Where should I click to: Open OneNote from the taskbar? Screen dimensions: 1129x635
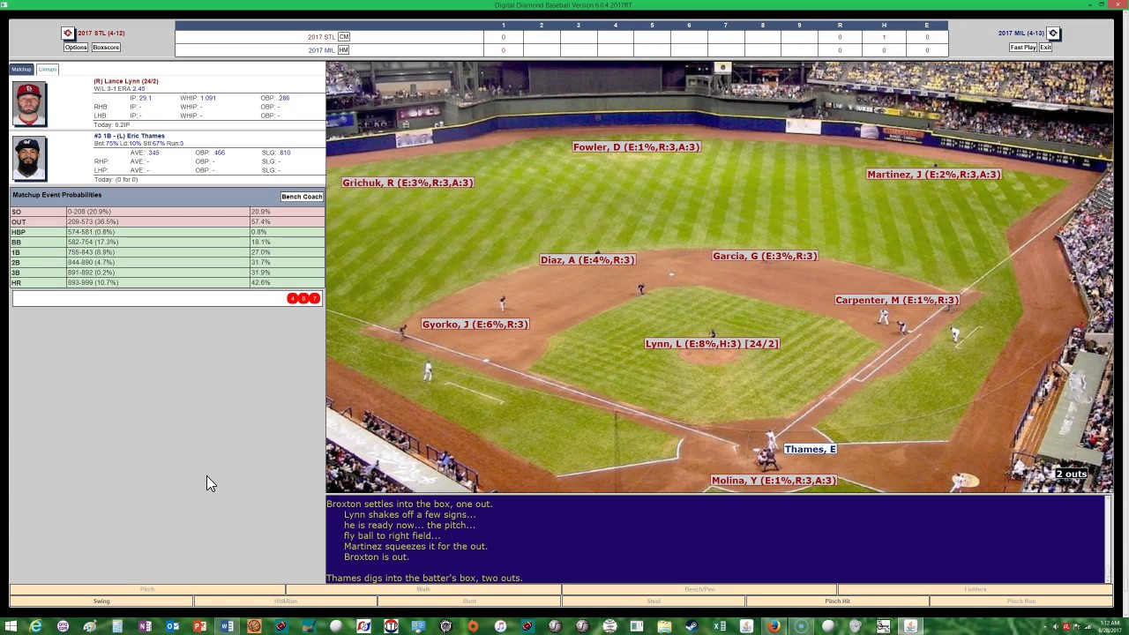point(145,626)
